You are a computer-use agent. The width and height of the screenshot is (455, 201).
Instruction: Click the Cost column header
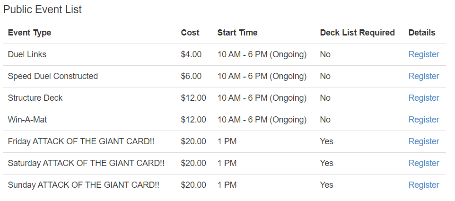pyautogui.click(x=190, y=33)
